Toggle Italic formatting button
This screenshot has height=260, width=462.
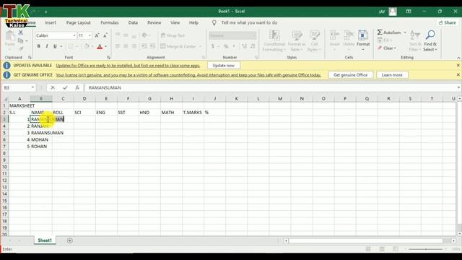coord(46,46)
